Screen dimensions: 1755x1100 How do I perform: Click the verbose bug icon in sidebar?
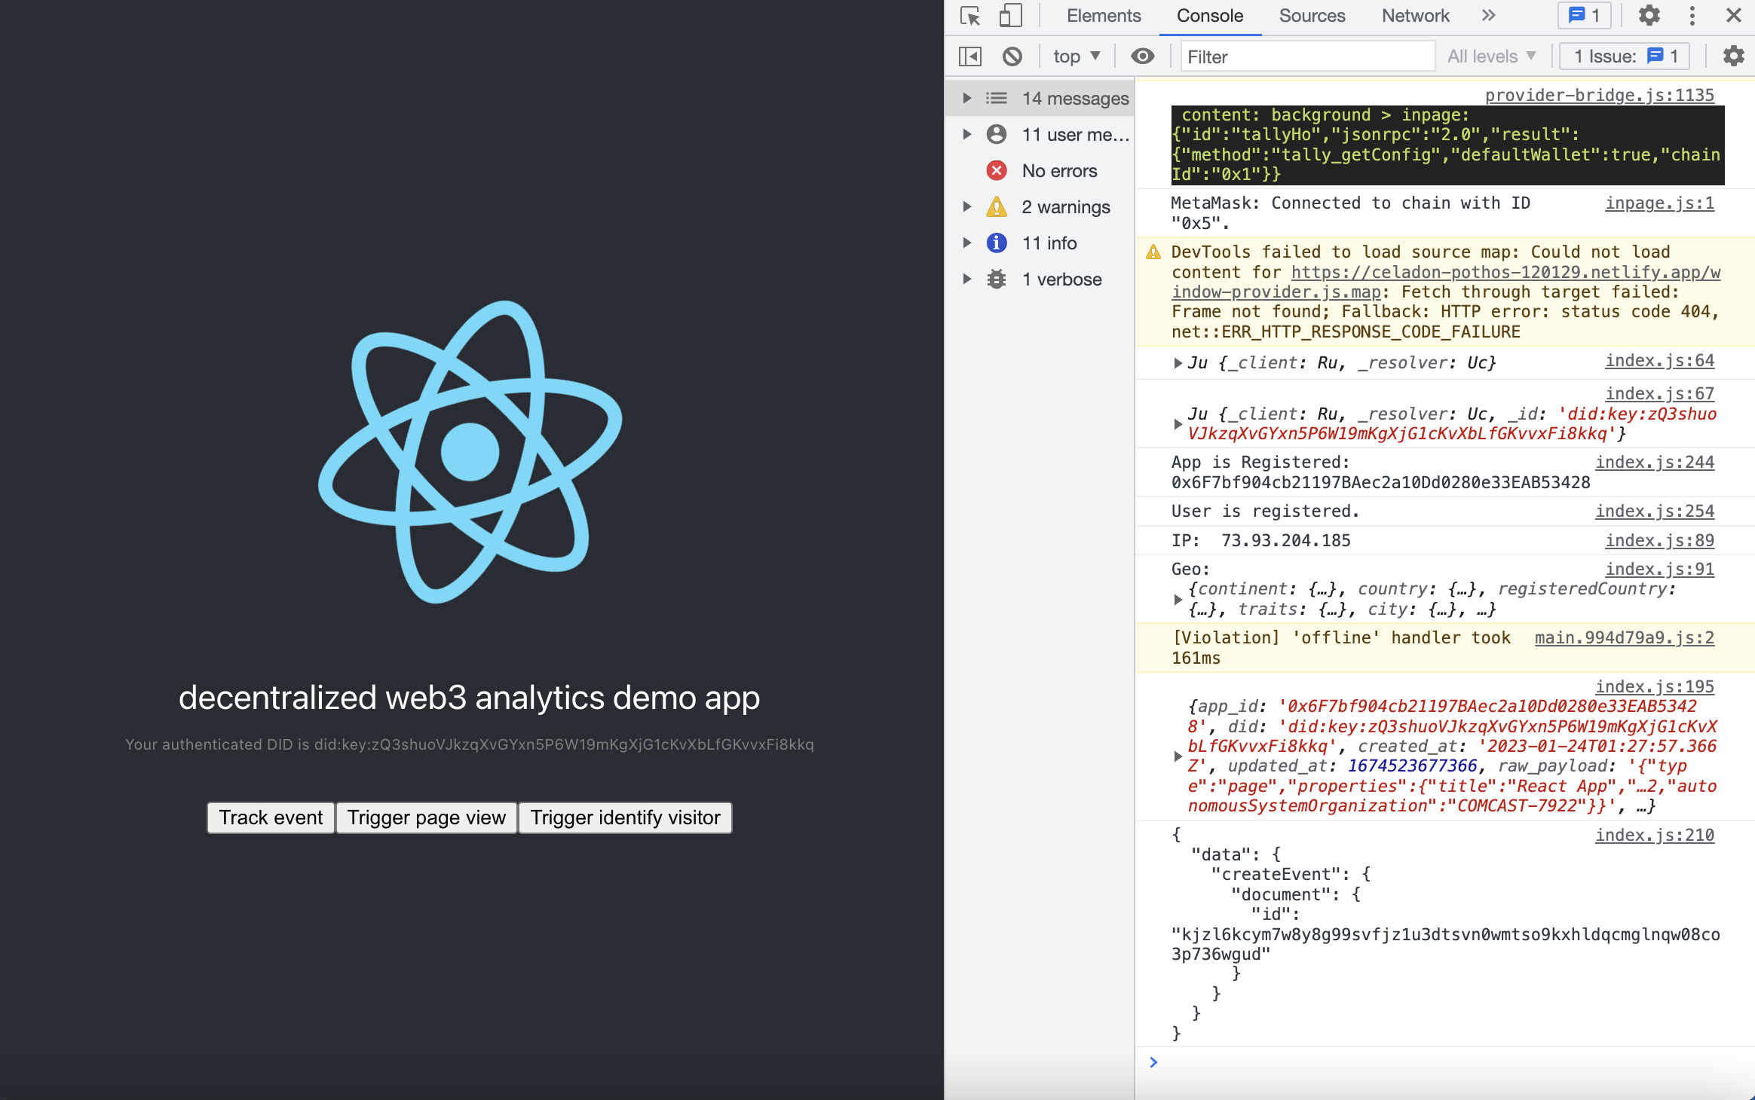[x=997, y=280]
